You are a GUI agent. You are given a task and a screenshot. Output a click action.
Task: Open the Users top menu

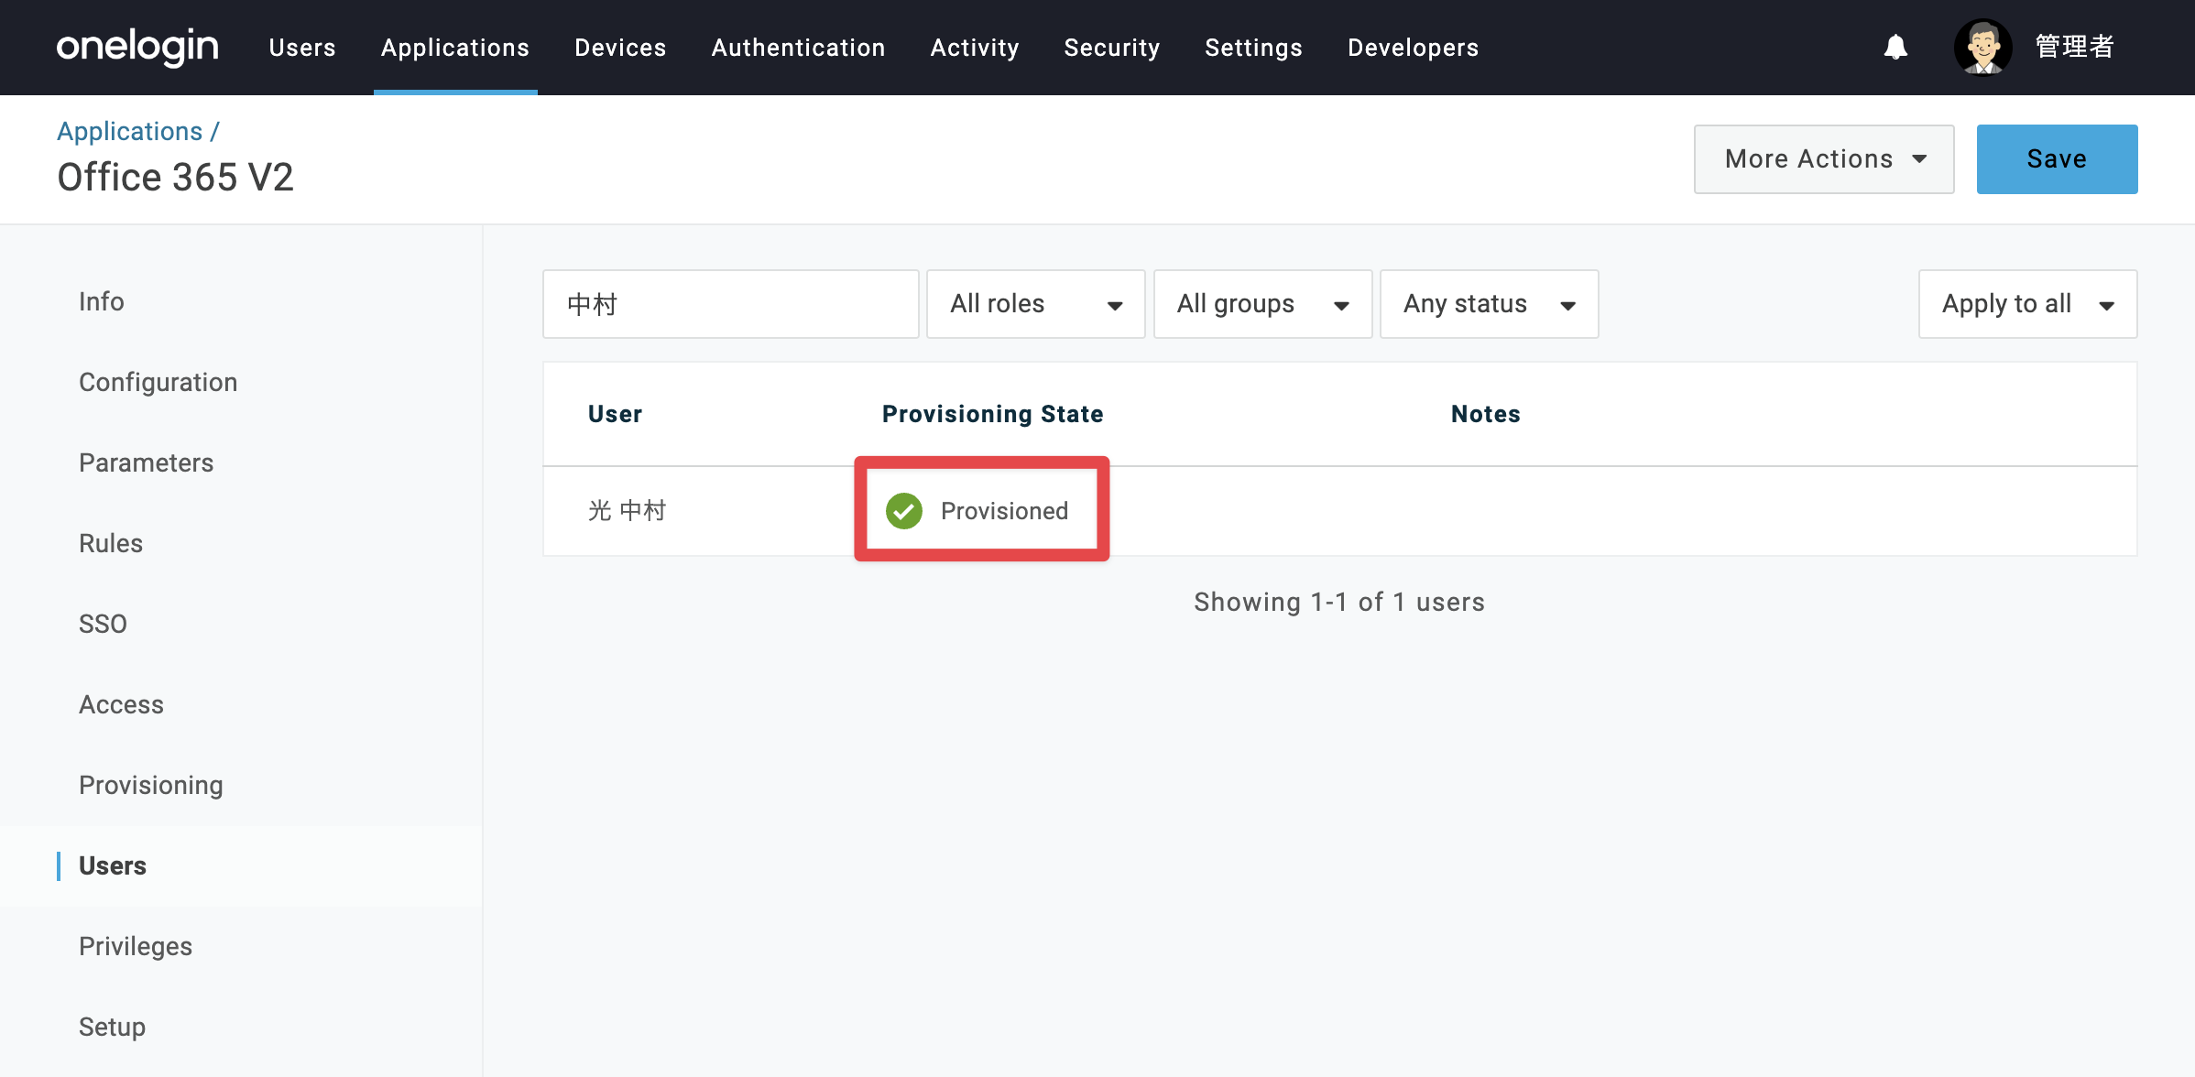pos(302,48)
